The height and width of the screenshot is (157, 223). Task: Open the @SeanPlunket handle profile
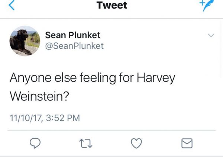coord(74,46)
